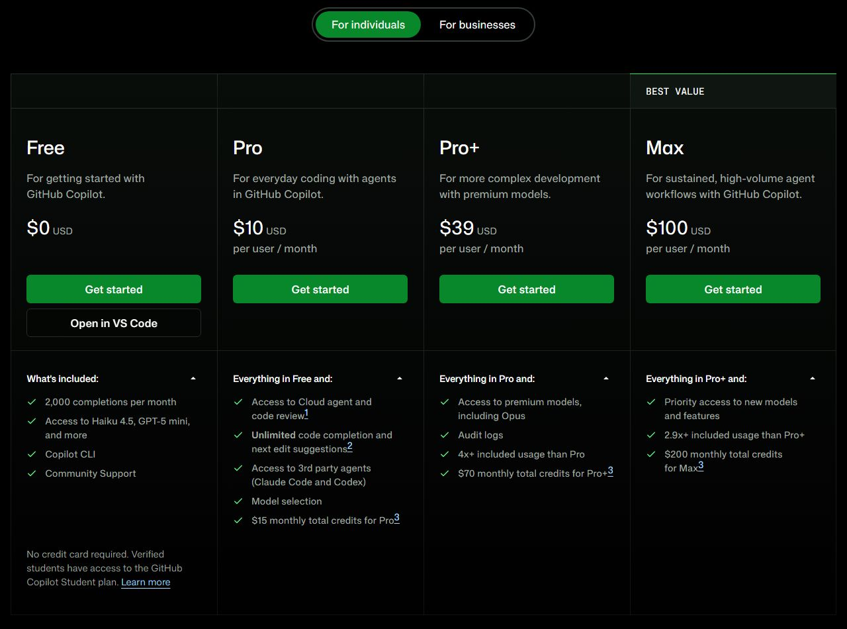This screenshot has width=847, height=629.
Task: Open footnote 2 beside next edit suggestions
Action: (x=350, y=446)
